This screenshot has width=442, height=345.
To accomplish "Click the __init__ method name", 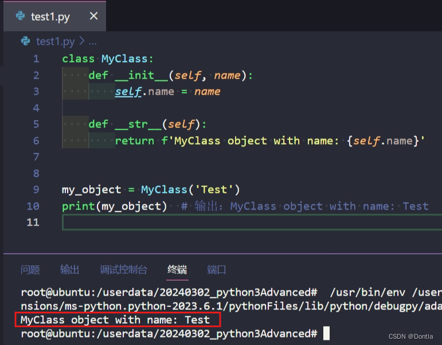I will (x=142, y=75).
